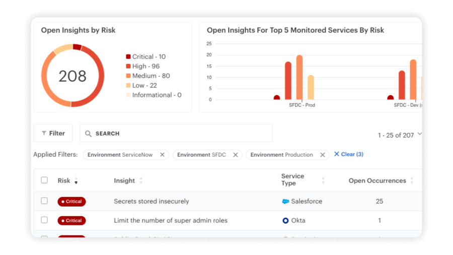Tick the select-all checkbox in table header

click(44, 180)
